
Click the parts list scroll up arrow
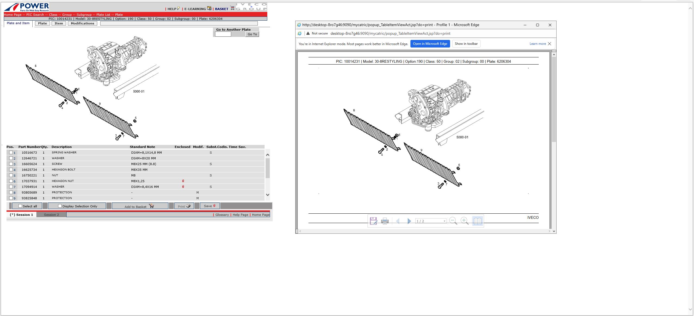[268, 155]
